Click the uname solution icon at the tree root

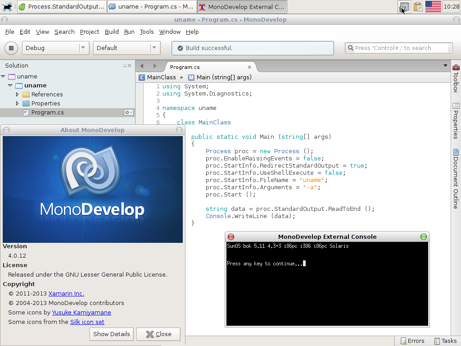coord(12,77)
